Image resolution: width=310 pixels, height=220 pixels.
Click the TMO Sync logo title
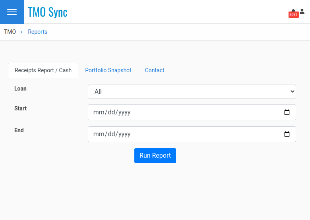pos(48,12)
